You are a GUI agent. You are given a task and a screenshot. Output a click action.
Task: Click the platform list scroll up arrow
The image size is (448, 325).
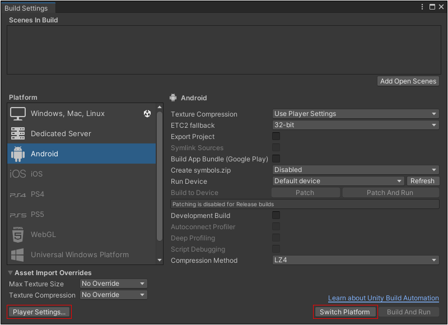(160, 107)
